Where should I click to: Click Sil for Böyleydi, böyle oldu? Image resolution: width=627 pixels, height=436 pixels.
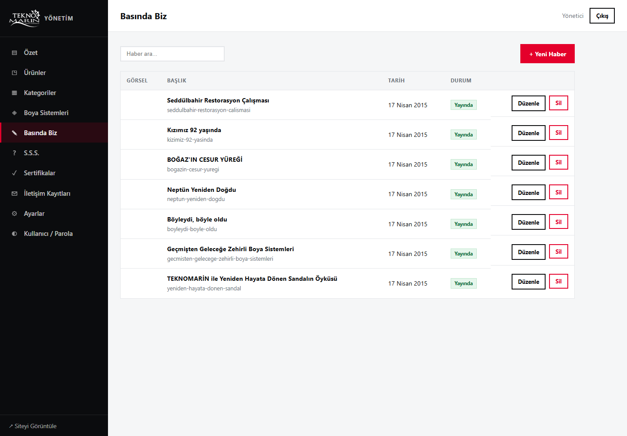point(559,222)
